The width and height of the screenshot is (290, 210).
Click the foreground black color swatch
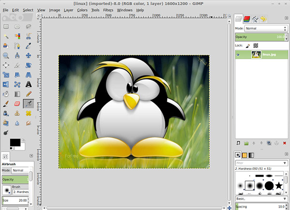point(15,142)
